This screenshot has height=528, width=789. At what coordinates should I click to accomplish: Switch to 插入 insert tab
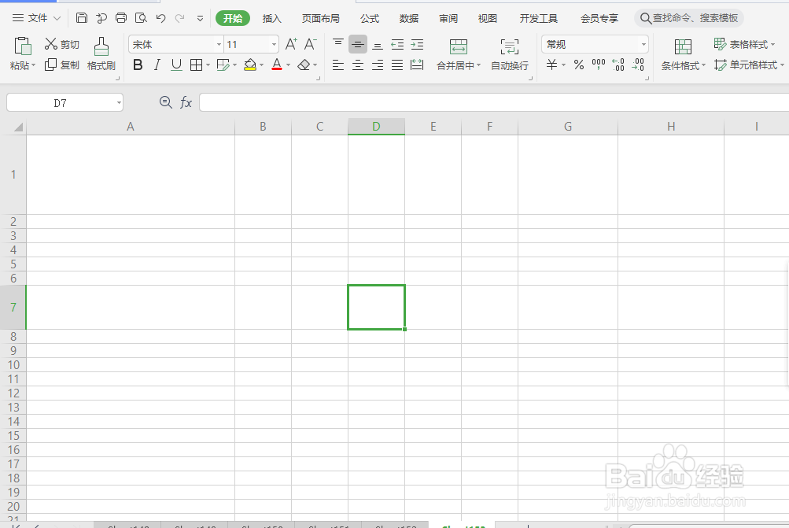(271, 19)
